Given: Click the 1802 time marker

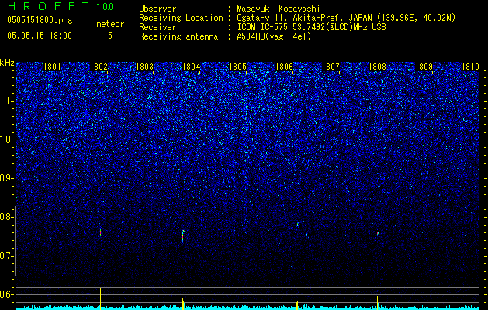Looking at the screenshot, I should (x=99, y=67).
